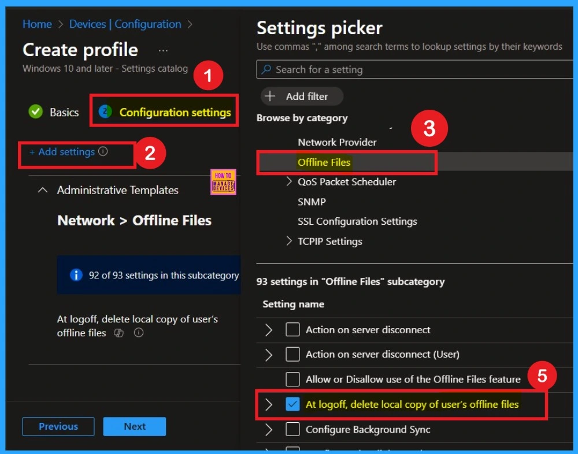Show info tooltip next to Add settings

103,151
